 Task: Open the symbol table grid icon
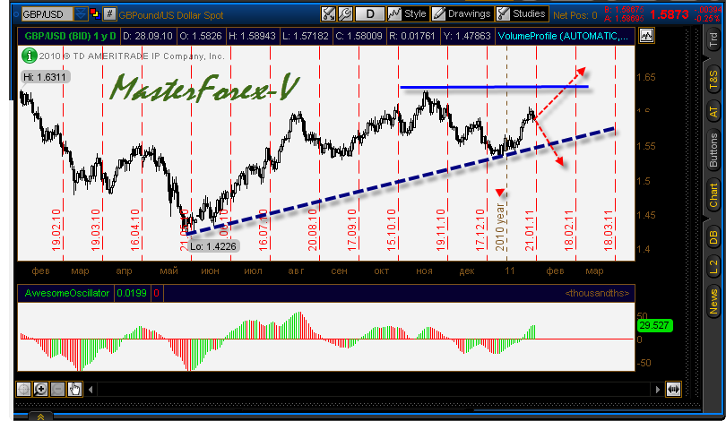click(x=109, y=15)
